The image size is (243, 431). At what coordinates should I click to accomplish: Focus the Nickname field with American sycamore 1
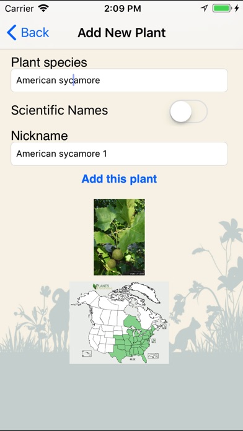[x=119, y=154]
